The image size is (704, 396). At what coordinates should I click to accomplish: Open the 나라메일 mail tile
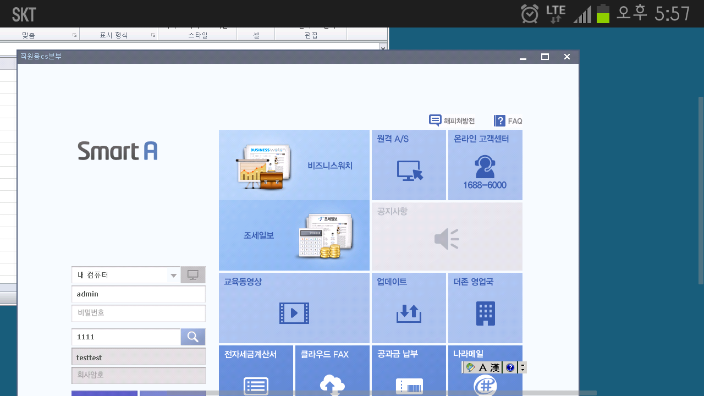[485, 371]
